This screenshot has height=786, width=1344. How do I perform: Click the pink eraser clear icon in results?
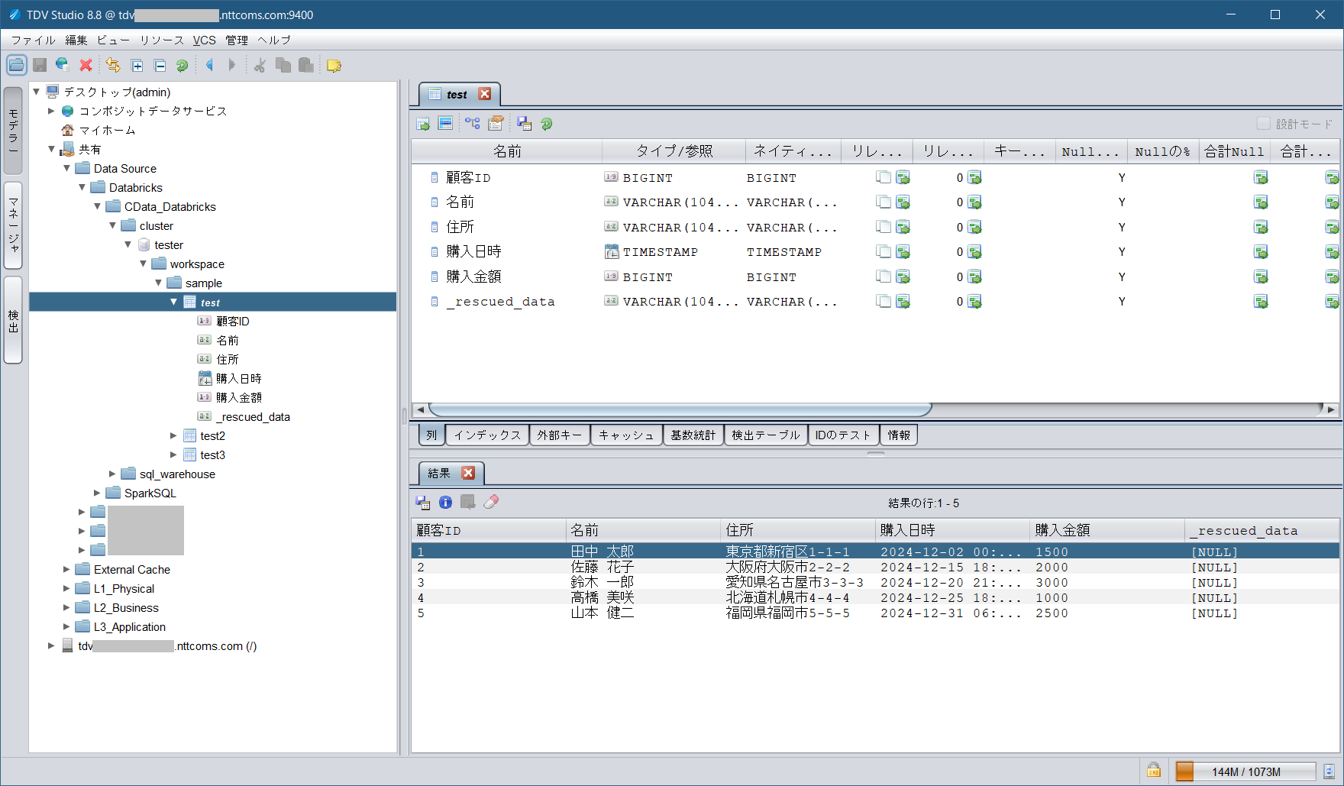(491, 502)
